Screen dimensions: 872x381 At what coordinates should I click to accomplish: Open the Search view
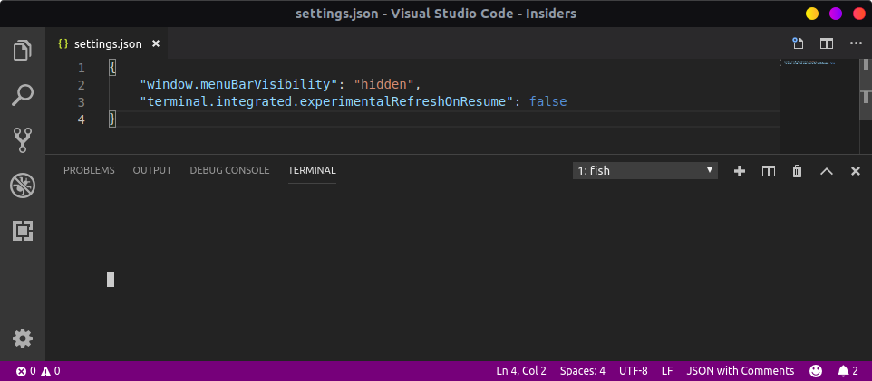pos(23,95)
